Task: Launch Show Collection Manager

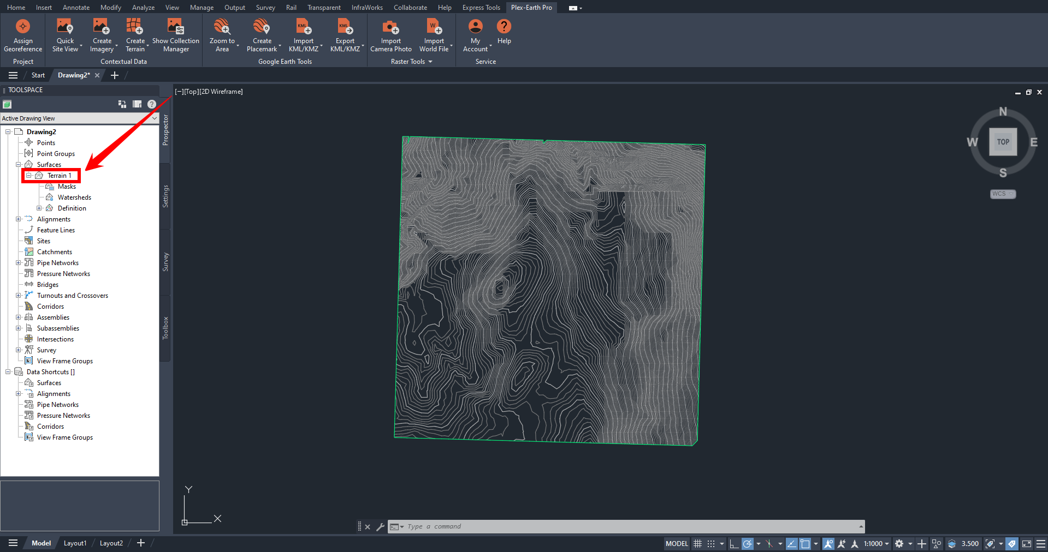Action: pos(175,27)
